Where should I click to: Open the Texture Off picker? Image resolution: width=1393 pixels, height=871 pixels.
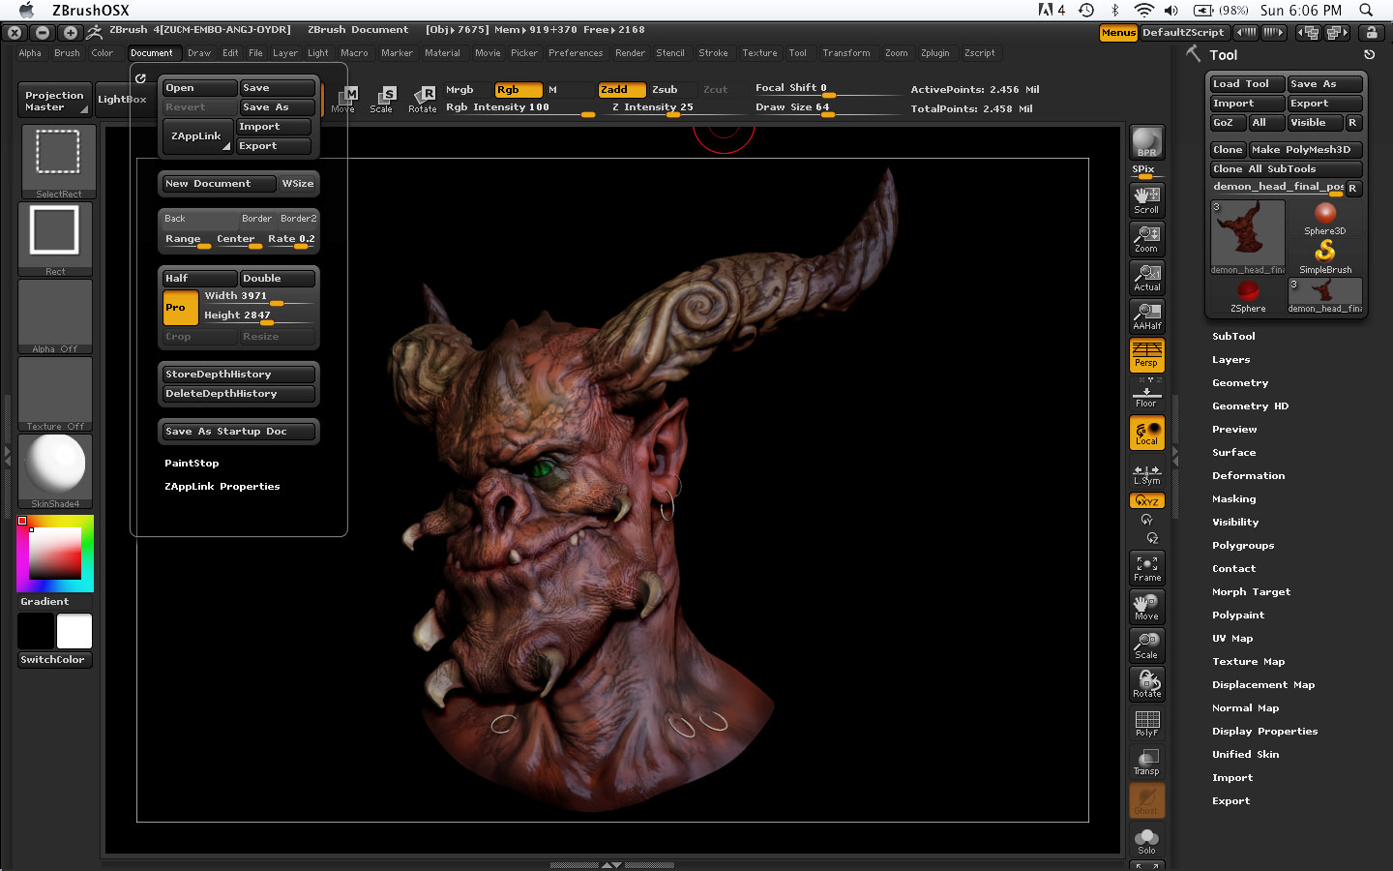click(x=55, y=394)
